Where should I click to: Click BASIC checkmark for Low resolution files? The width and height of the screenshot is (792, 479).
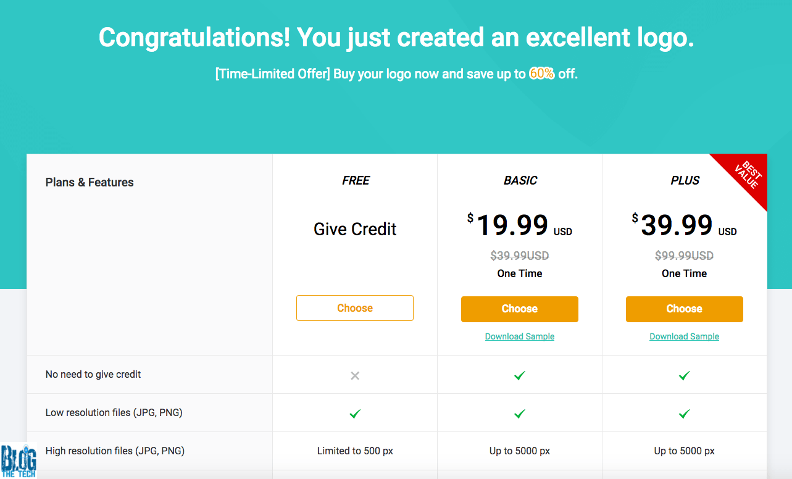pyautogui.click(x=520, y=414)
